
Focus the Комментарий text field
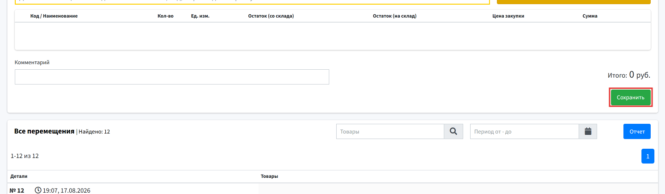[172, 77]
